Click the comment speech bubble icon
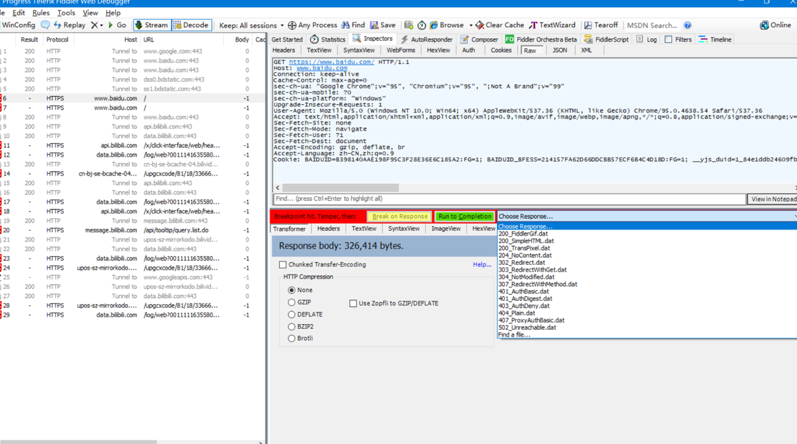 (x=45, y=25)
